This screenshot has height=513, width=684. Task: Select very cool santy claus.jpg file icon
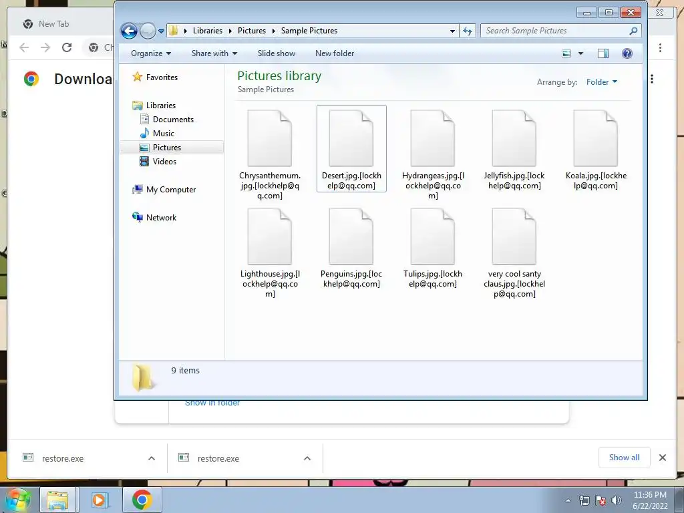coord(514,236)
